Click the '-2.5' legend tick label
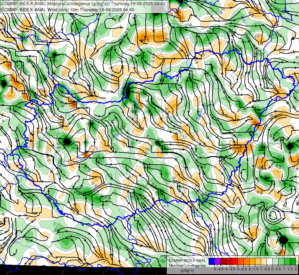Viewport: 299px width, 275px height. pos(243,269)
